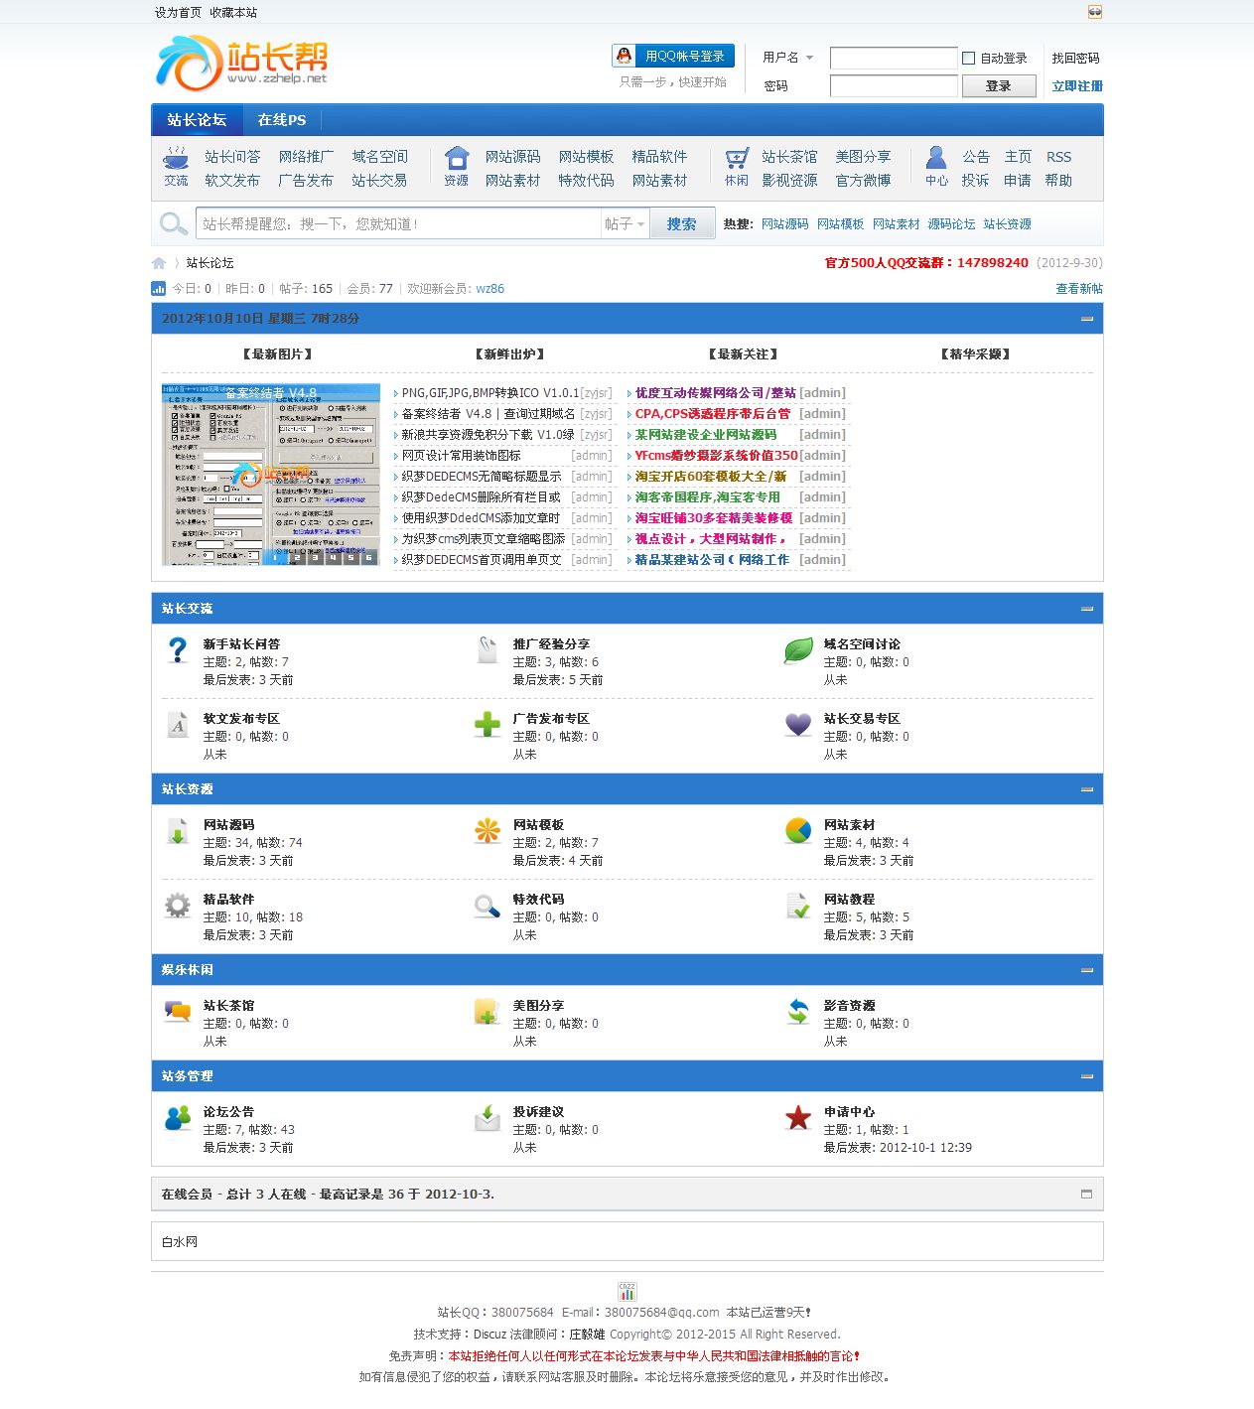Click the gear icon for 精品软件

click(x=178, y=906)
